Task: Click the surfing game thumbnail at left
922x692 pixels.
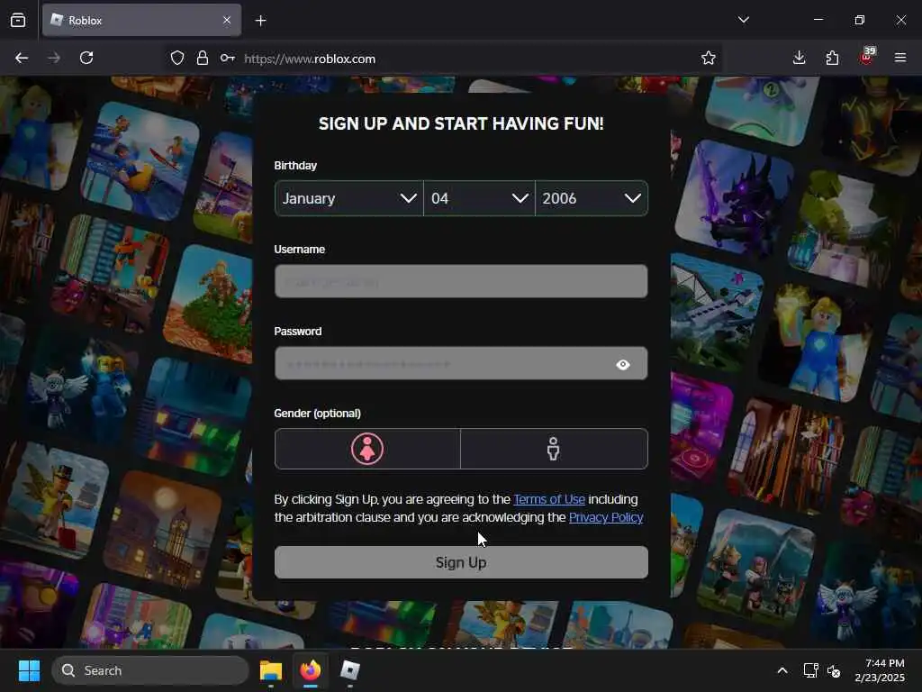Action: tap(140, 160)
